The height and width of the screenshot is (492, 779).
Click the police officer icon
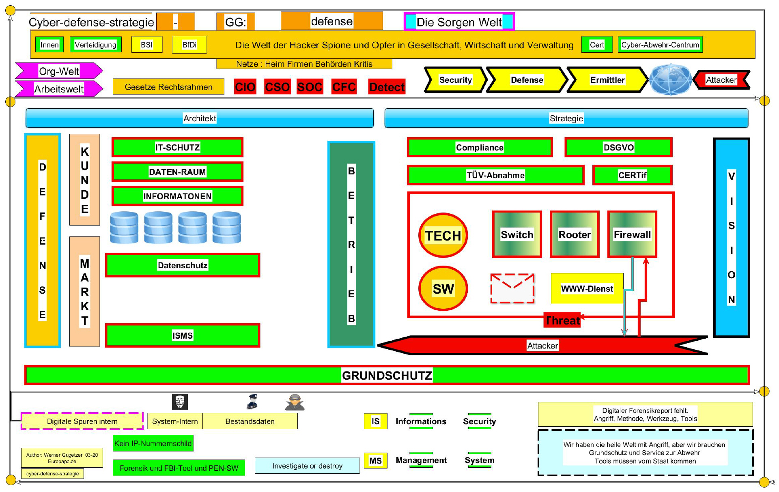tap(252, 402)
